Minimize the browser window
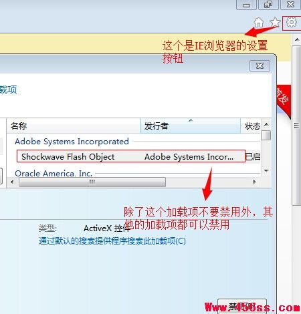Viewport: 301px width, 314px height. click(246, 5)
